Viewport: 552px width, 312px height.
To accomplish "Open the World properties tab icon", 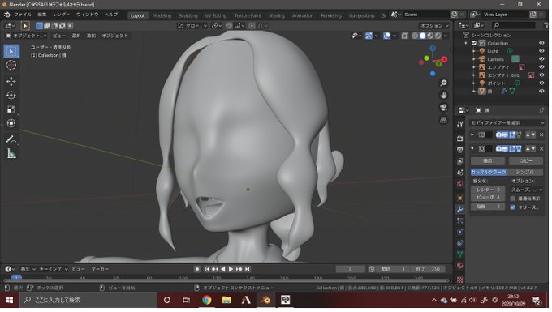I will 459,184.
